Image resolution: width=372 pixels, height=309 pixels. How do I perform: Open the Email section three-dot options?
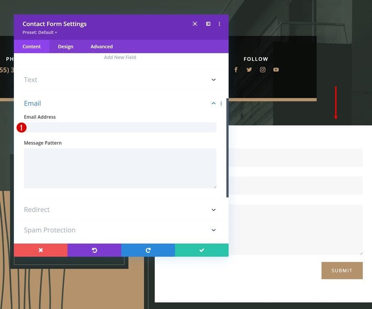221,104
